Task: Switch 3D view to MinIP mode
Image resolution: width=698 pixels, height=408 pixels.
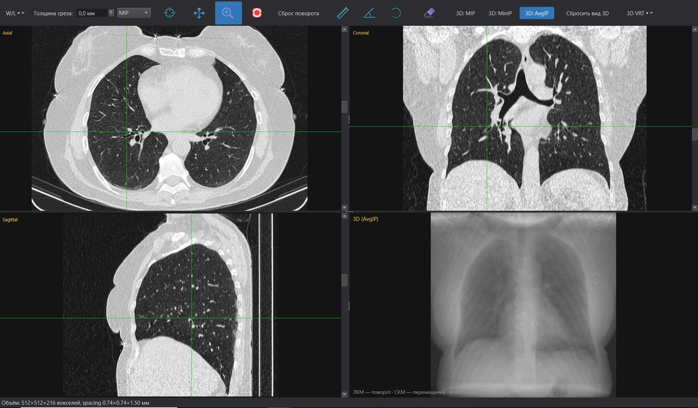Action: click(x=500, y=13)
